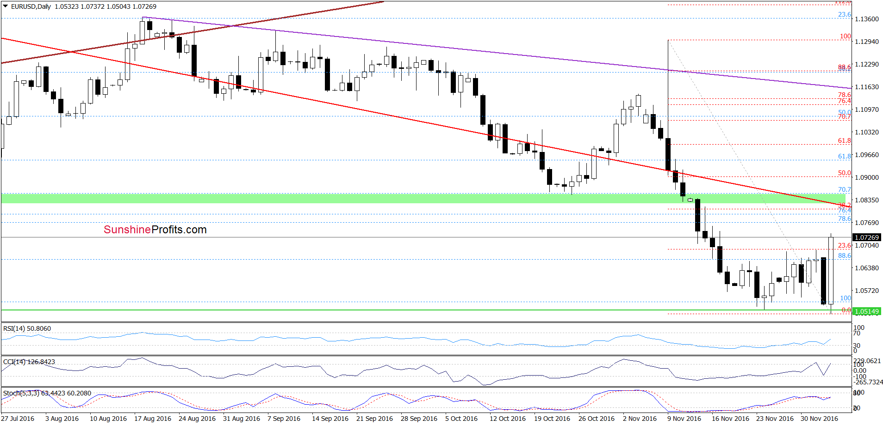
Task: Click the 23 Nov 2016 date label
Action: click(x=775, y=419)
